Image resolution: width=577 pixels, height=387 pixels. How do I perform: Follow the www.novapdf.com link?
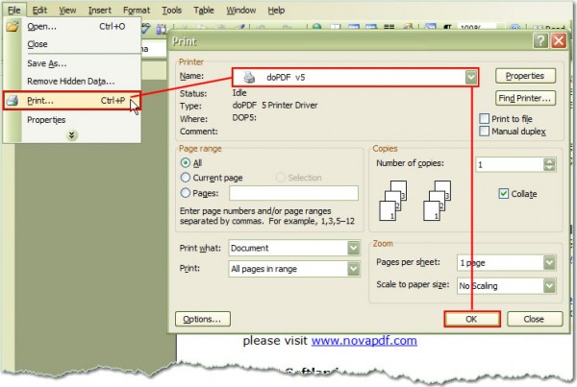[364, 340]
